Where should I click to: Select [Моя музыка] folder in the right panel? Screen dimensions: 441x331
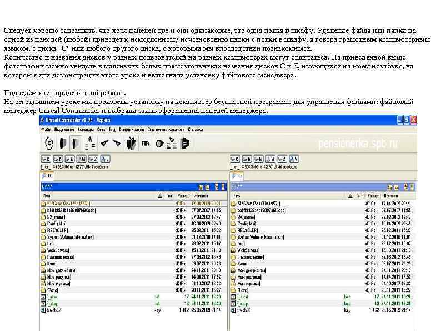(x=323, y=284)
